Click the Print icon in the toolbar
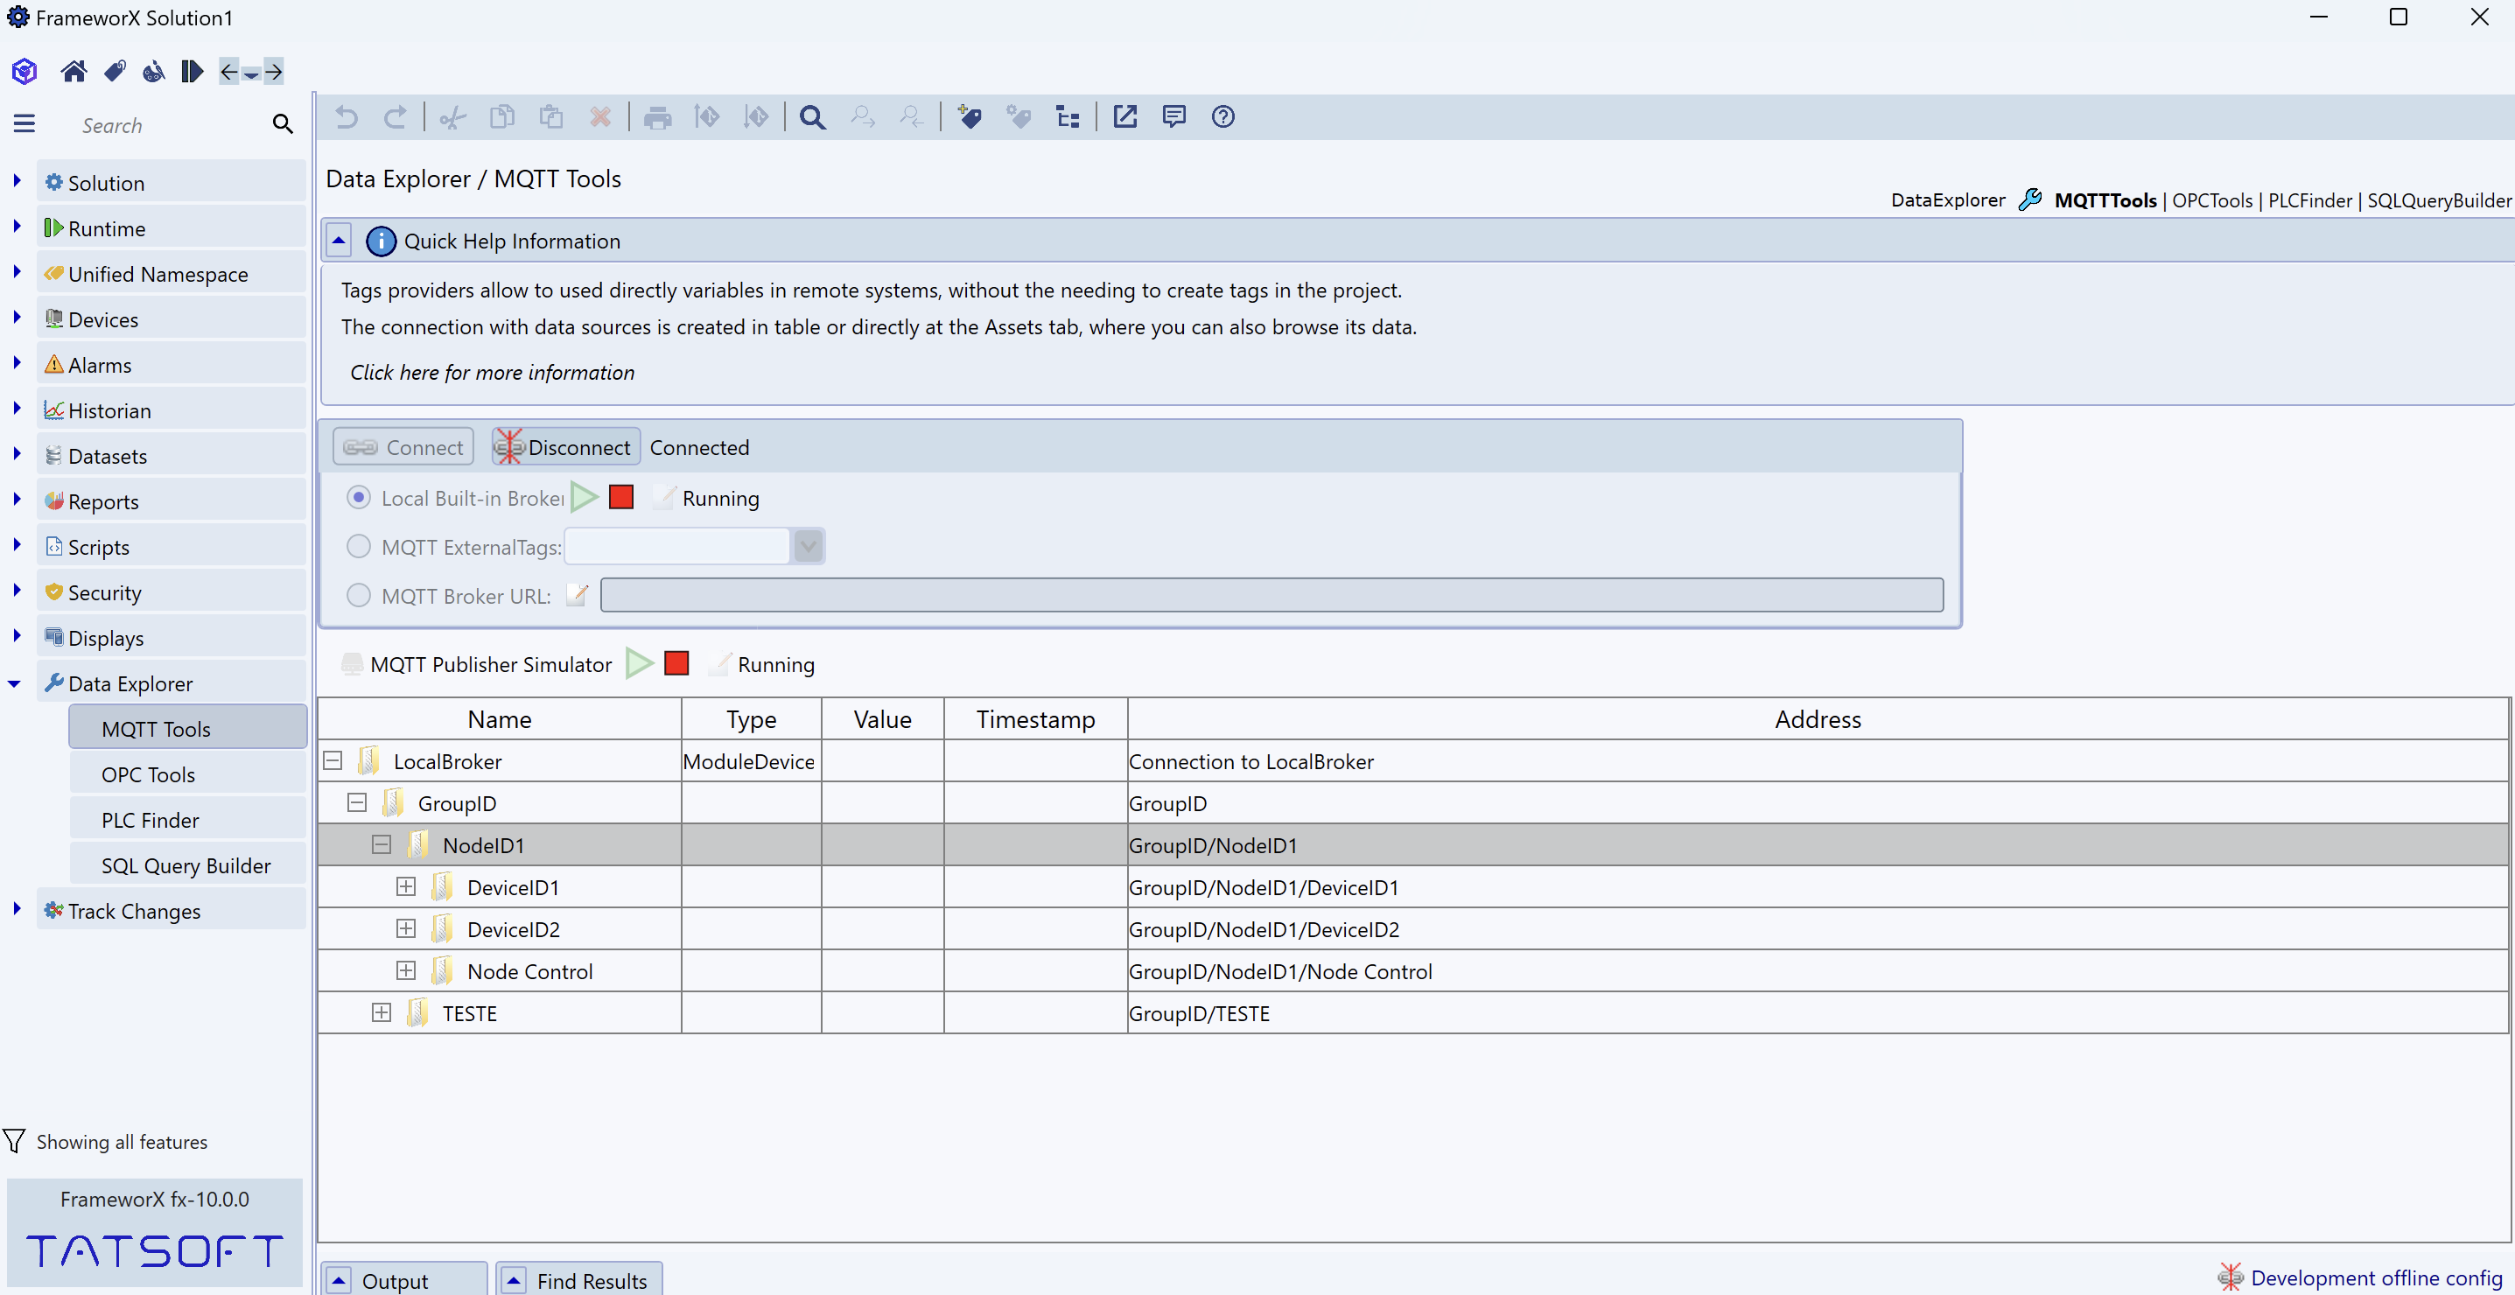Screen dimensions: 2515x1295 658,117
